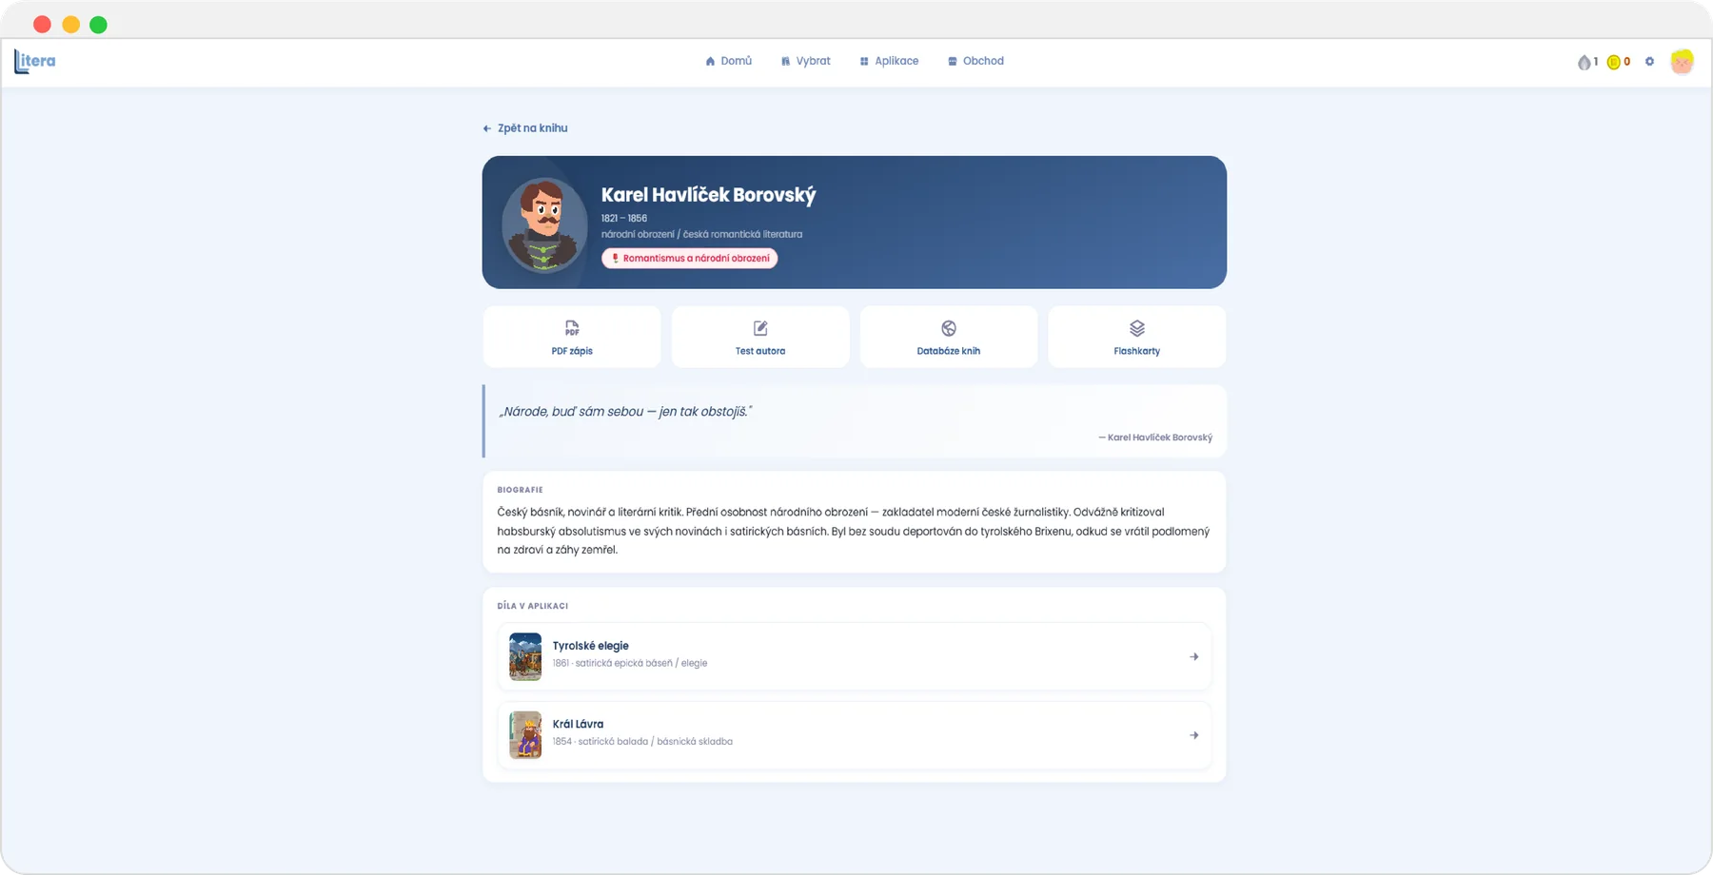Open the Domů home icon

click(710, 61)
